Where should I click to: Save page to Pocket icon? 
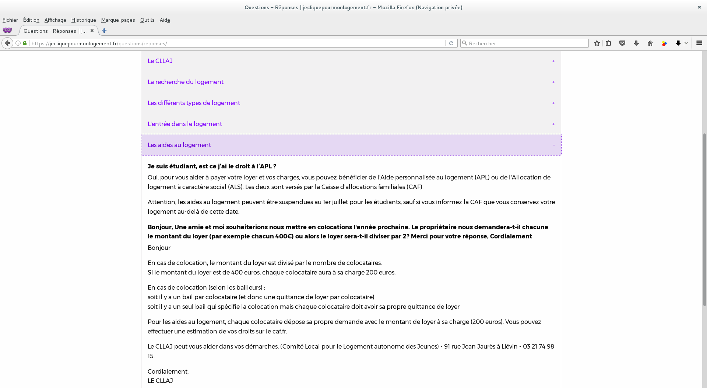[622, 43]
